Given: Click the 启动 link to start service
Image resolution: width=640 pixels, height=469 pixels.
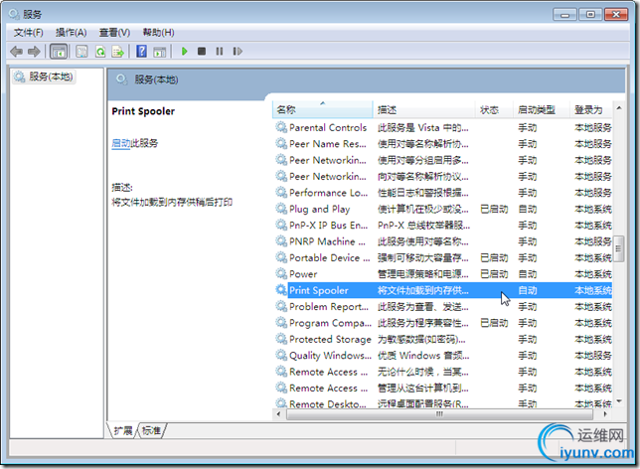Looking at the screenshot, I should 121,143.
